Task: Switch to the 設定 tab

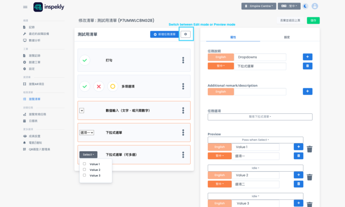Action: pos(287,38)
